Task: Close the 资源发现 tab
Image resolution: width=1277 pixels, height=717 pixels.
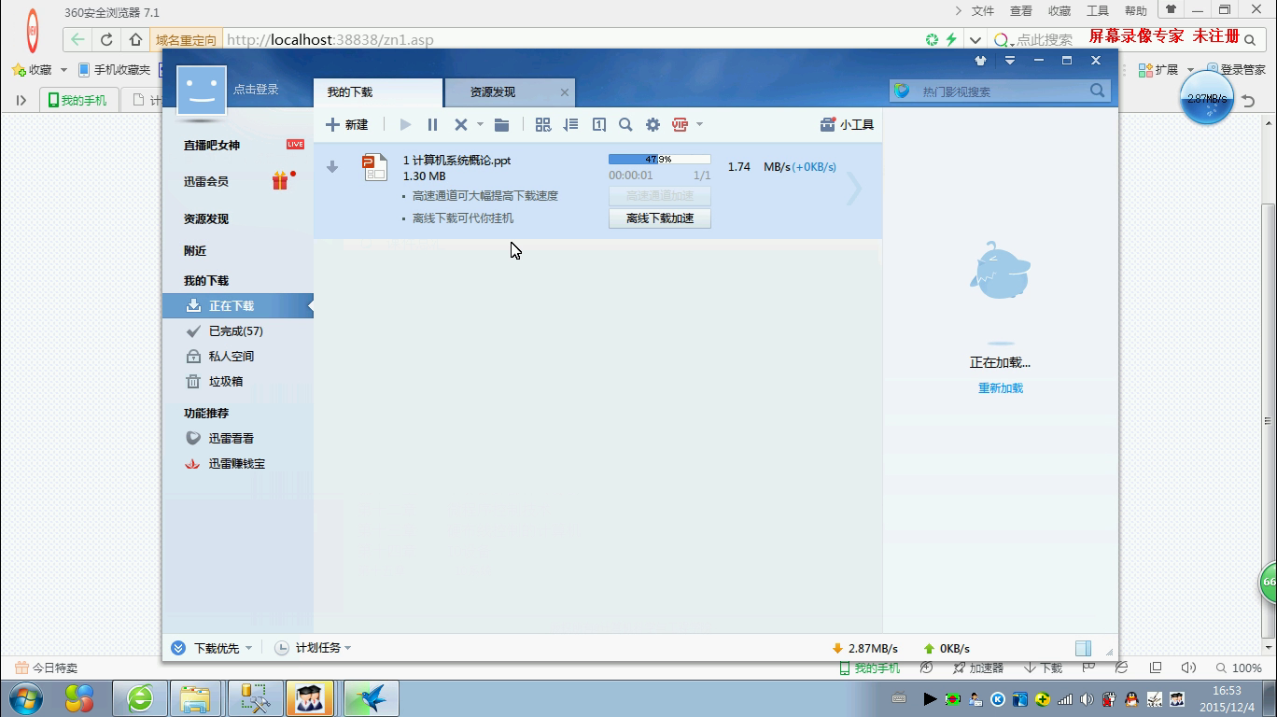Action: pyautogui.click(x=565, y=92)
